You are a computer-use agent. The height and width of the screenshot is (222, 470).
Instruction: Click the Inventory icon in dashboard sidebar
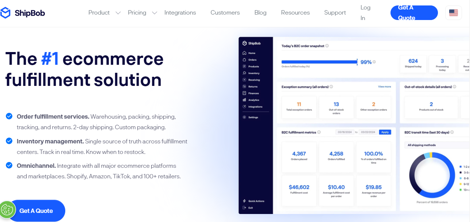coord(244,73)
